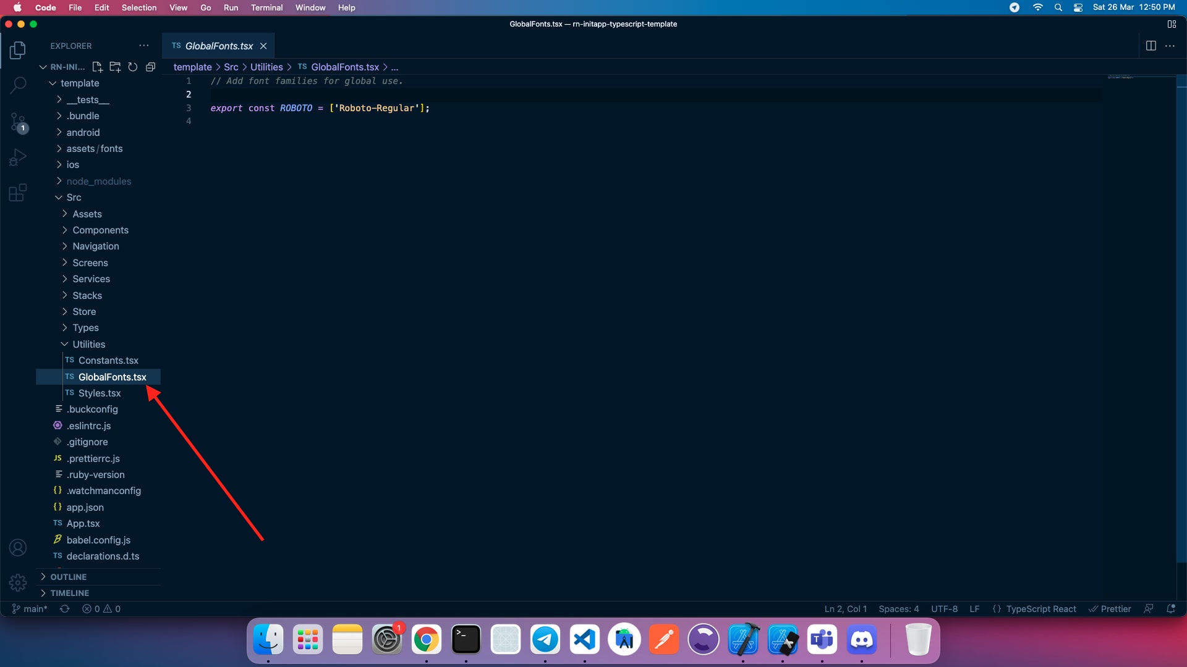Change the UTF-8 encoding setting

click(944, 609)
